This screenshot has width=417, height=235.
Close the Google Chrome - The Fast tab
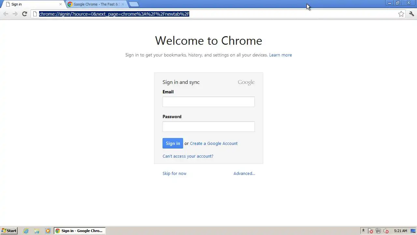[123, 4]
